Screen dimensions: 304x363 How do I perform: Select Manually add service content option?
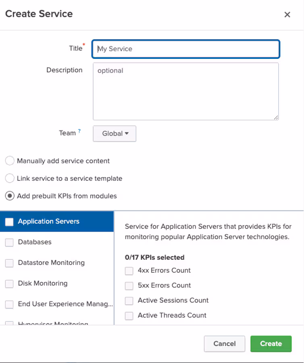point(10,161)
